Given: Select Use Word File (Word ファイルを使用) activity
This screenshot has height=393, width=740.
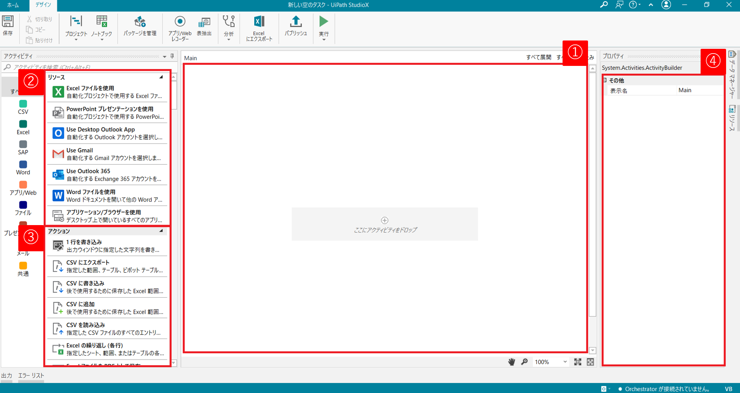Looking at the screenshot, I should [x=107, y=196].
